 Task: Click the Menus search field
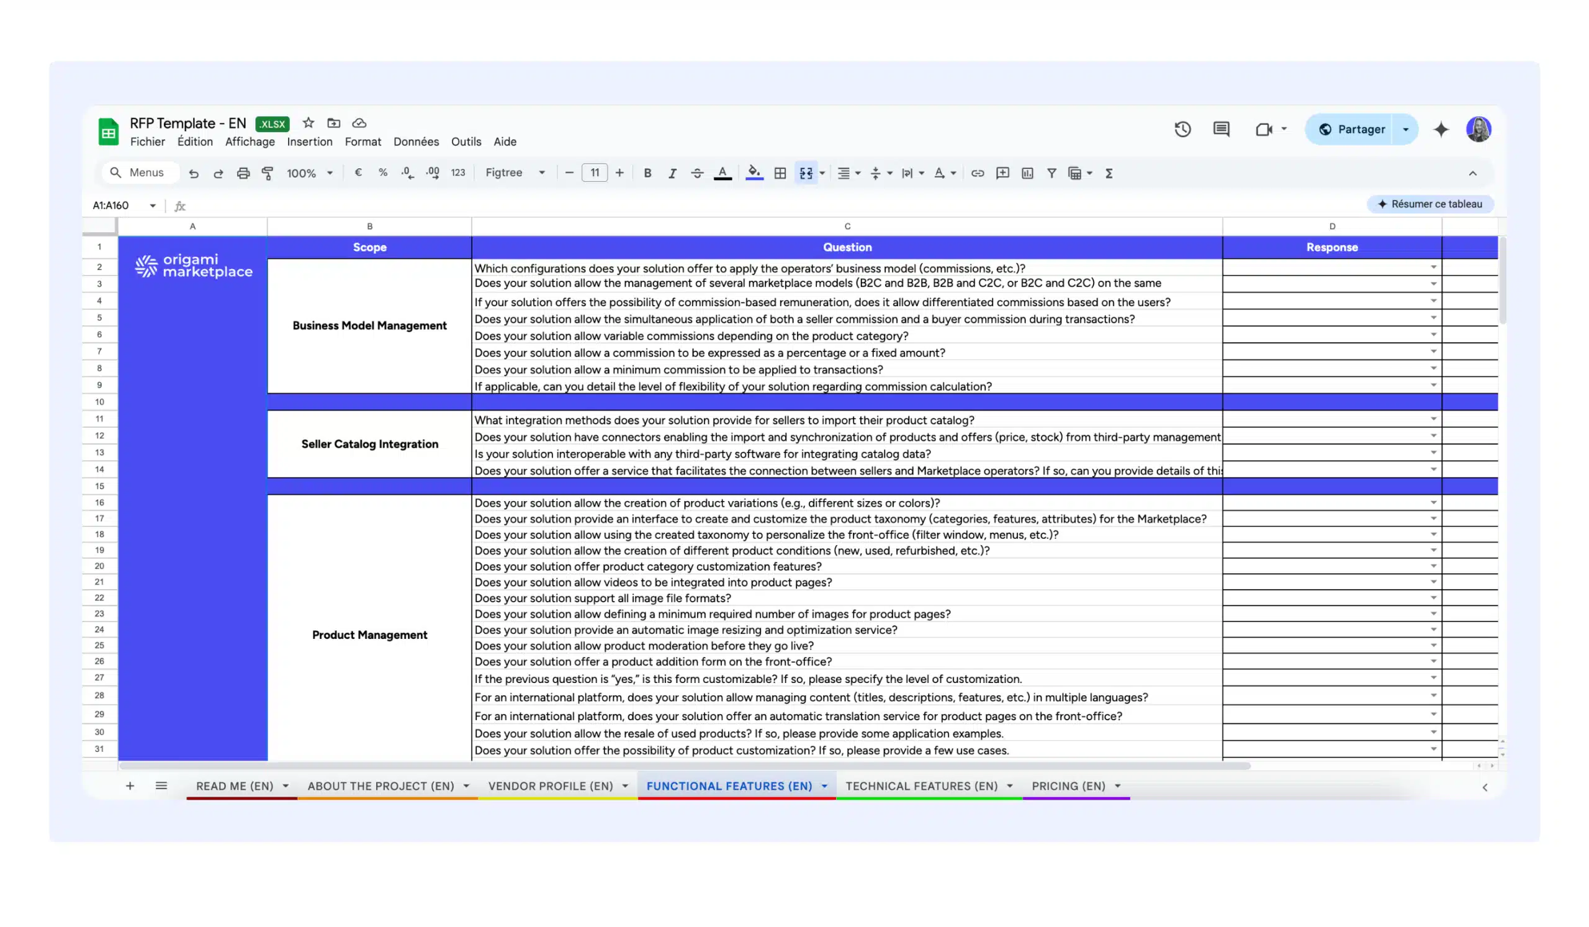point(140,173)
